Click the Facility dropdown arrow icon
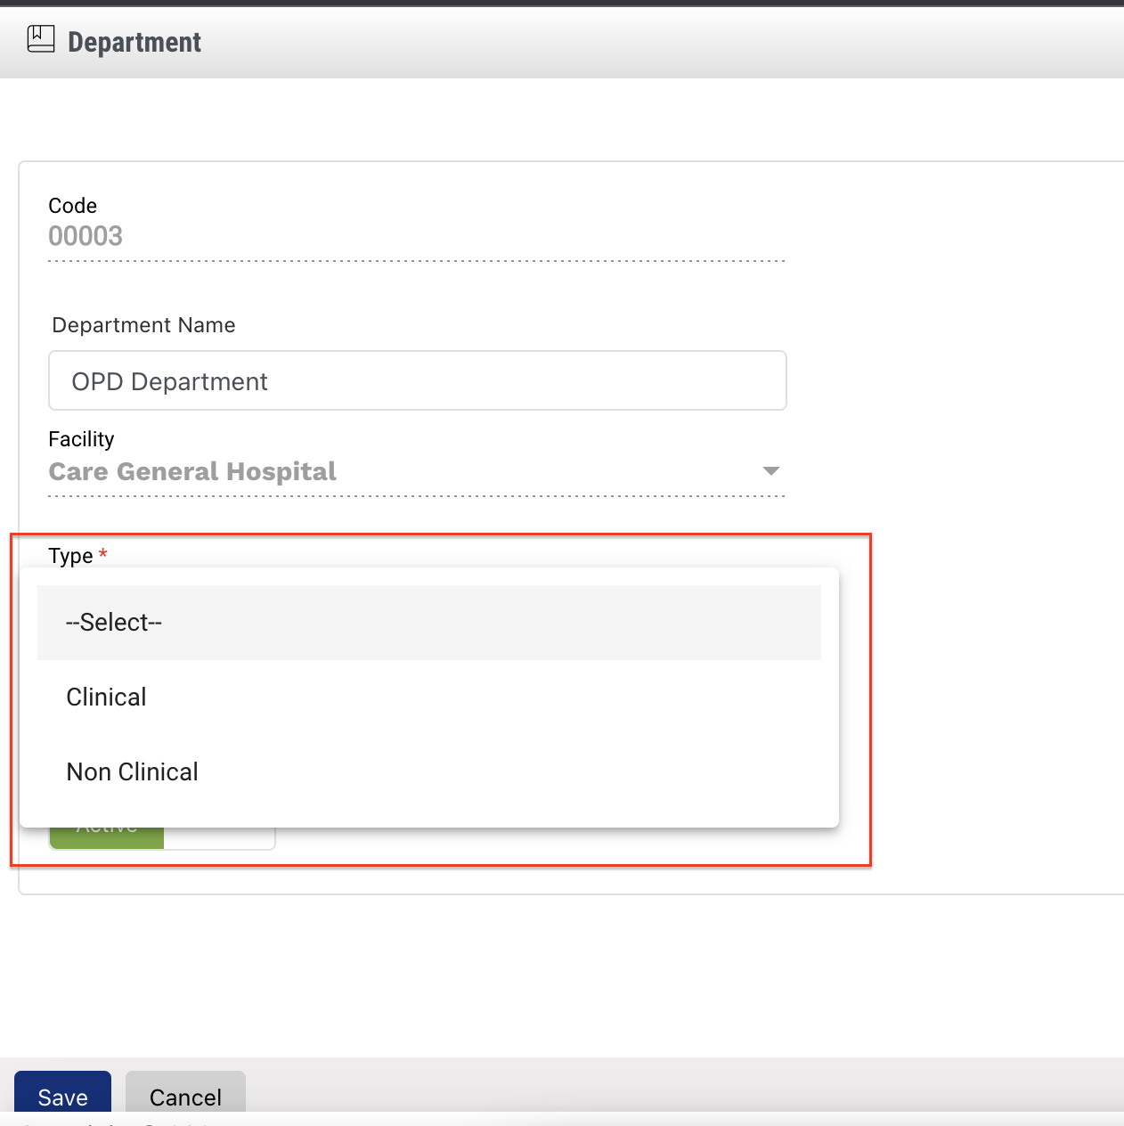Screen dimensions: 1124x1126 coord(771,471)
